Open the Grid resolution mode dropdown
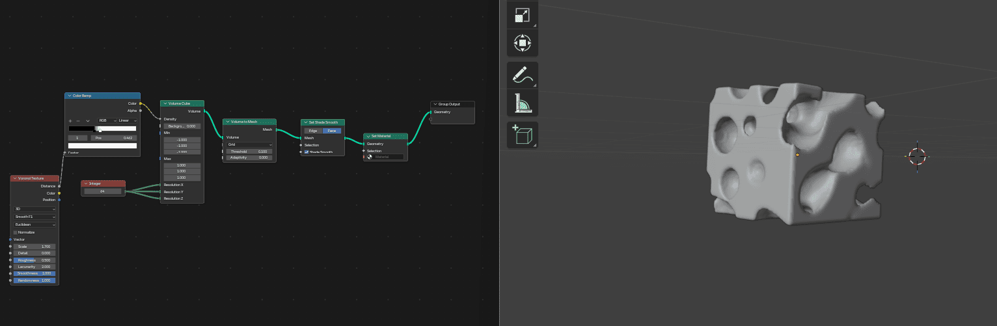This screenshot has height=326, width=997. coord(249,144)
